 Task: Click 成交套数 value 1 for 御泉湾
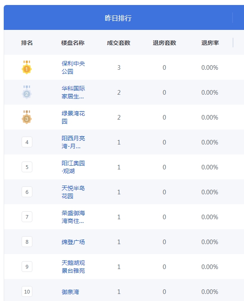[119, 292]
